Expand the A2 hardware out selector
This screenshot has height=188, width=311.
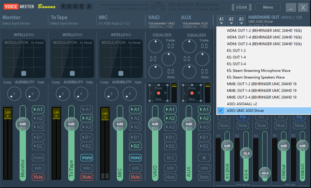[231, 21]
